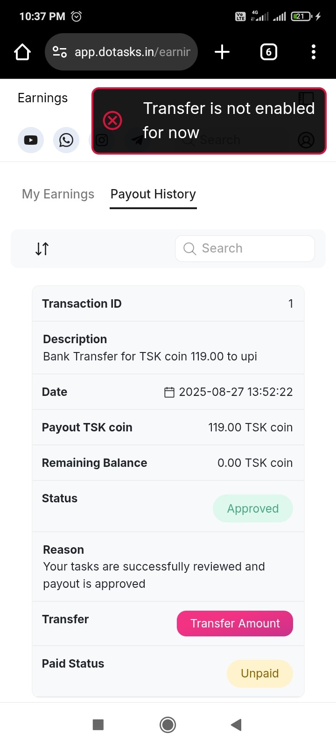Tap the Approved status badge
This screenshot has height=747, width=336.
253,508
